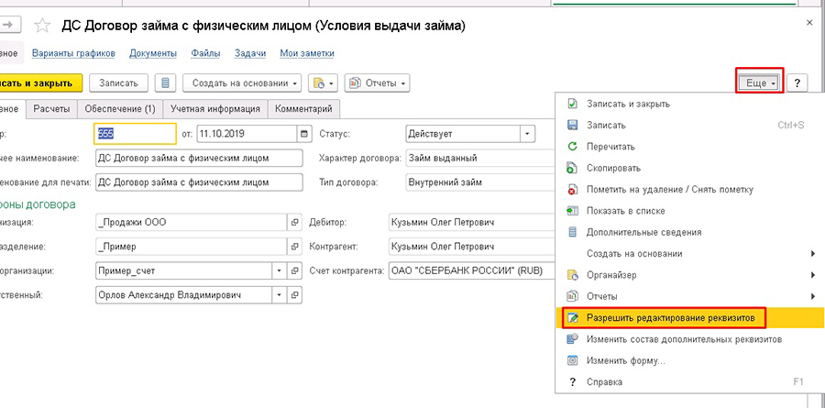Switch to the Обеспечение (1) tab

[x=119, y=109]
